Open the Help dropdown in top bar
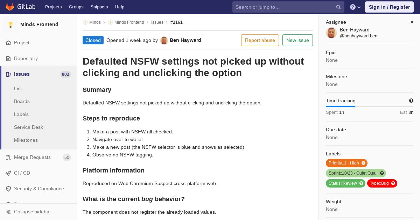The width and height of the screenshot is (420, 220). point(355,7)
